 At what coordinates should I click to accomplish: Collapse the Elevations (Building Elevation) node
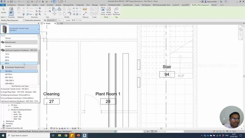click(9, 110)
